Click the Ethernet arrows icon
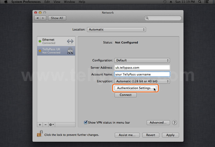 70,41
